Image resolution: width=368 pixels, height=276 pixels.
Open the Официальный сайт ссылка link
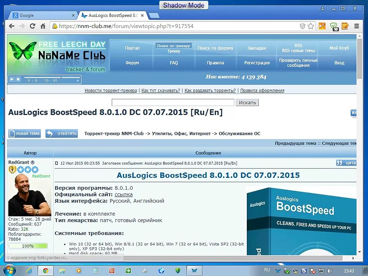[x=123, y=195]
